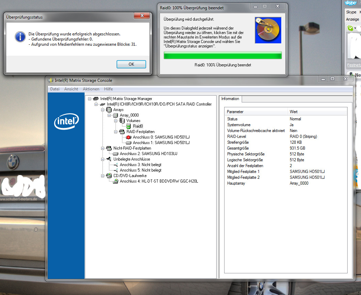Click the blue info icon in Überprüfungsstatus dialog

point(20,37)
